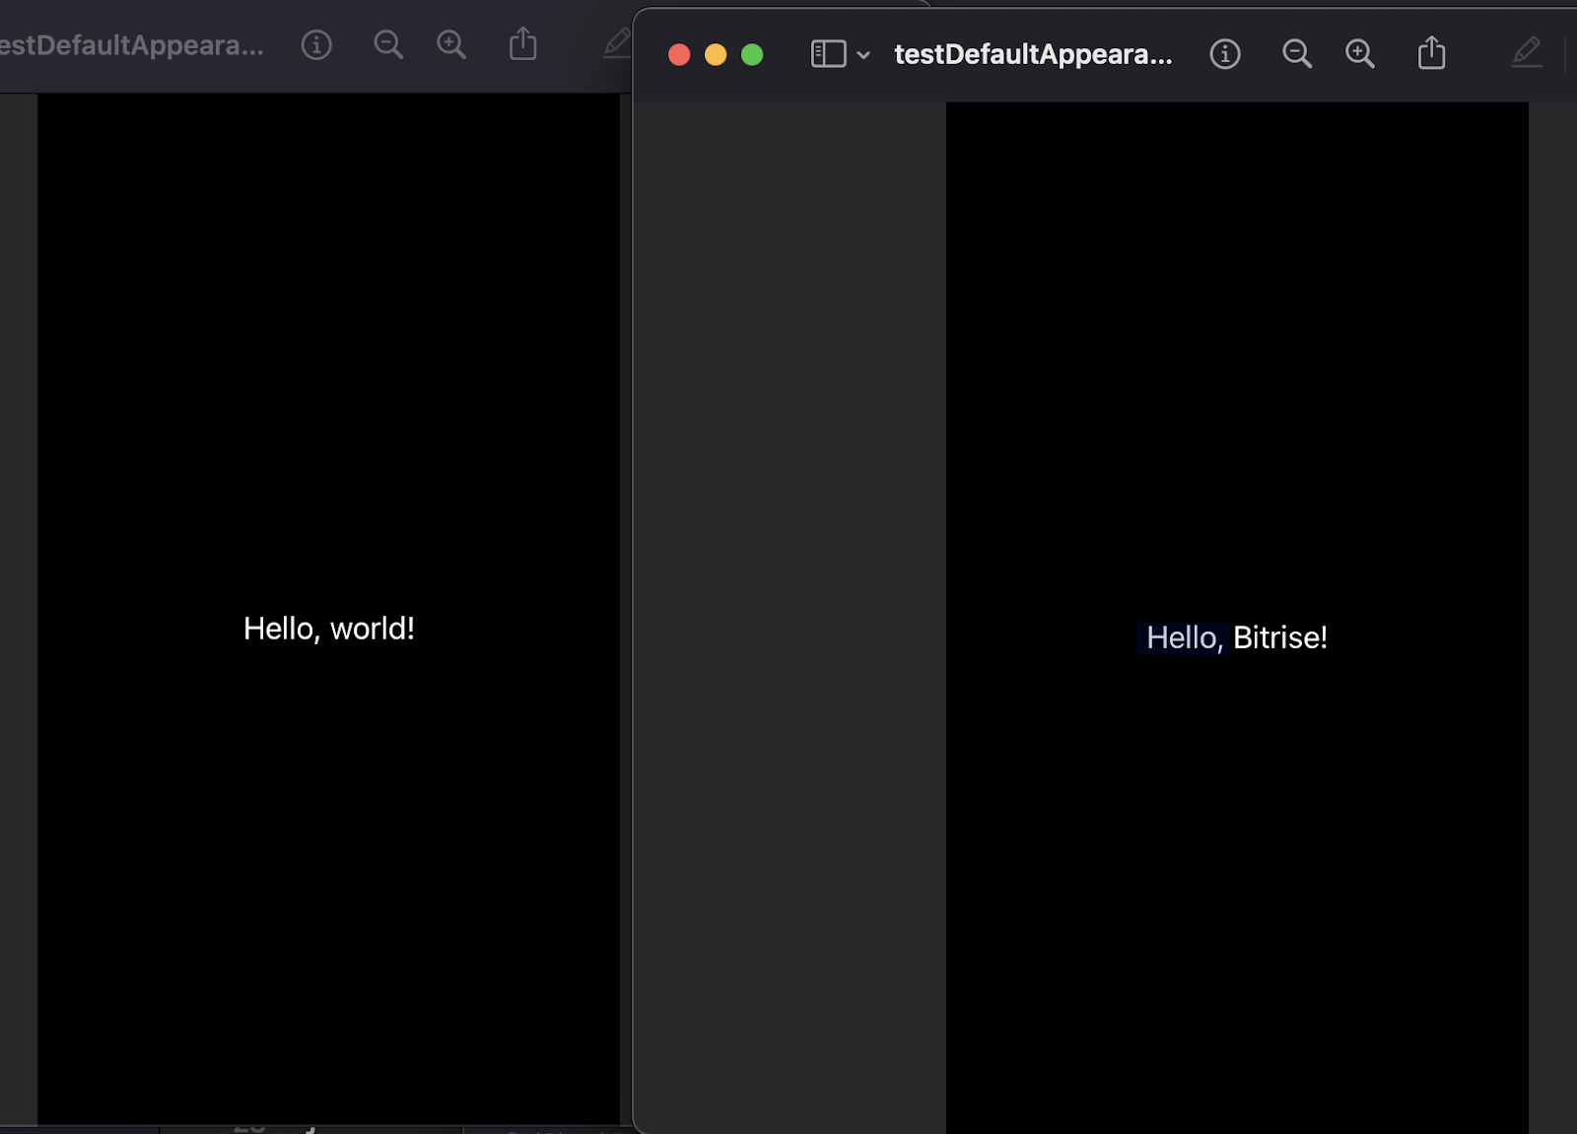Click the 'Hello, world!' text in background image
Image resolution: width=1577 pixels, height=1134 pixels.
(329, 629)
